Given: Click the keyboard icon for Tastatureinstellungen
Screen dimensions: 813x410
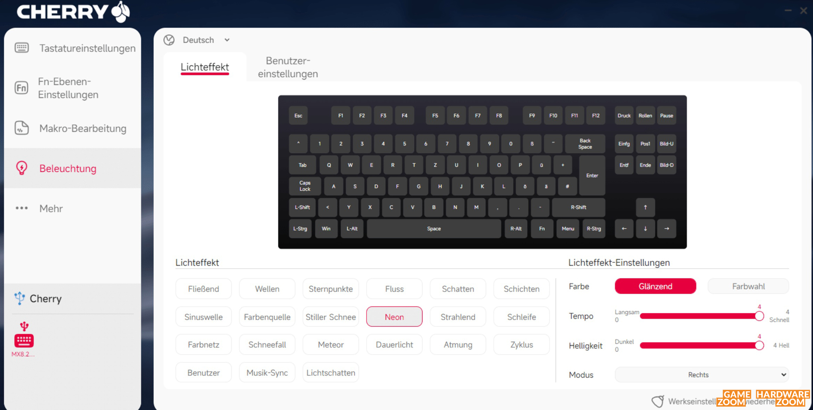Looking at the screenshot, I should coord(22,48).
